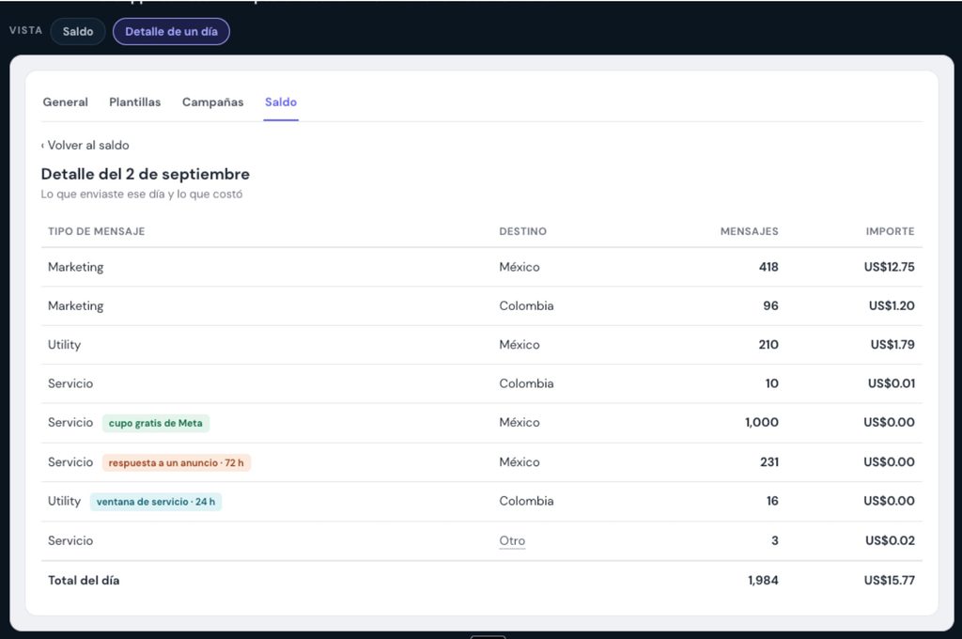Select the Detalle de un día view
The image size is (962, 639).
coord(171,31)
